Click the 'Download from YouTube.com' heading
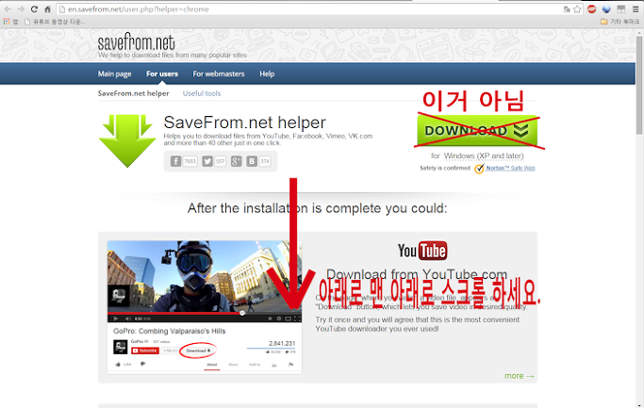 (417, 274)
